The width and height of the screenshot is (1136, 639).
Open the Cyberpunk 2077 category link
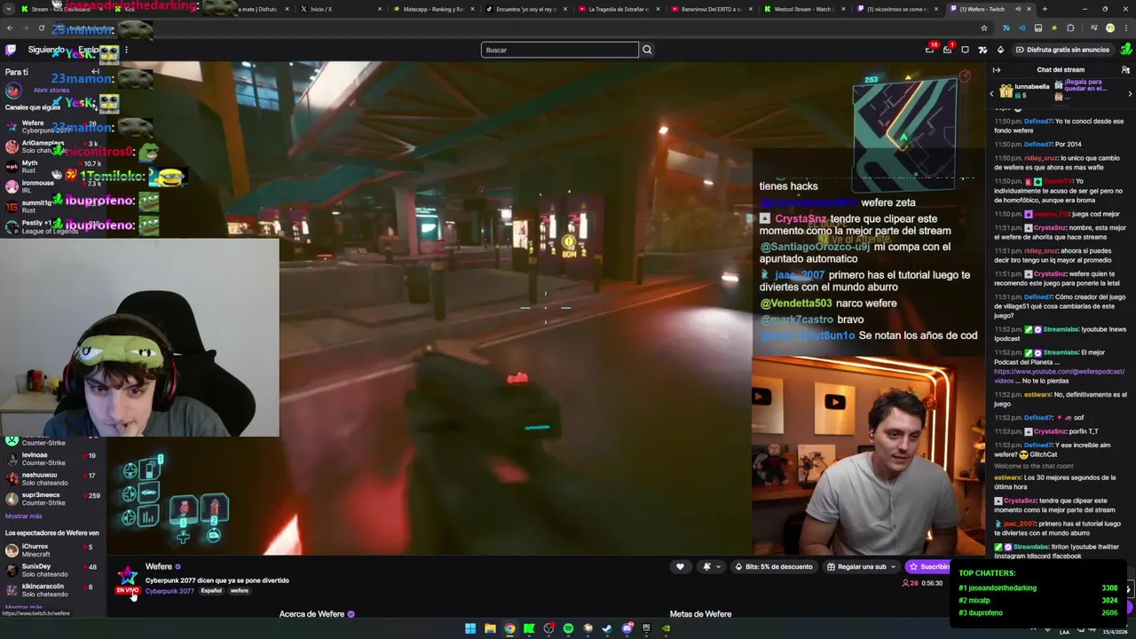click(x=170, y=591)
